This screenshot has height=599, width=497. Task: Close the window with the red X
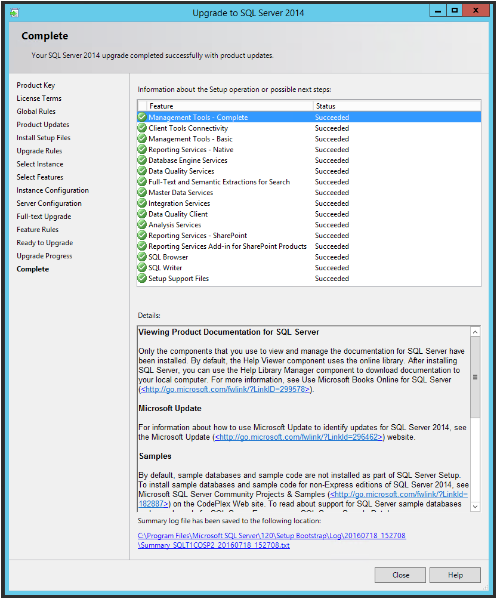[x=476, y=11]
